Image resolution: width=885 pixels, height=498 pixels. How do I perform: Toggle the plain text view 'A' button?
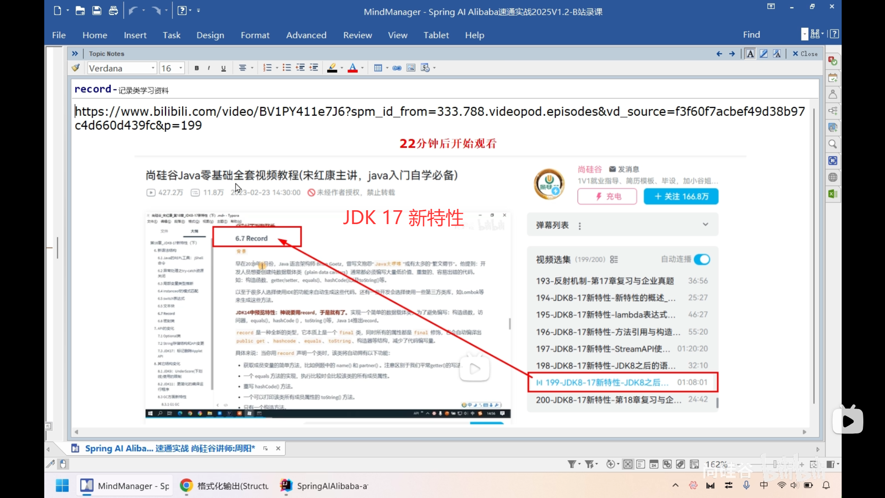click(x=750, y=53)
